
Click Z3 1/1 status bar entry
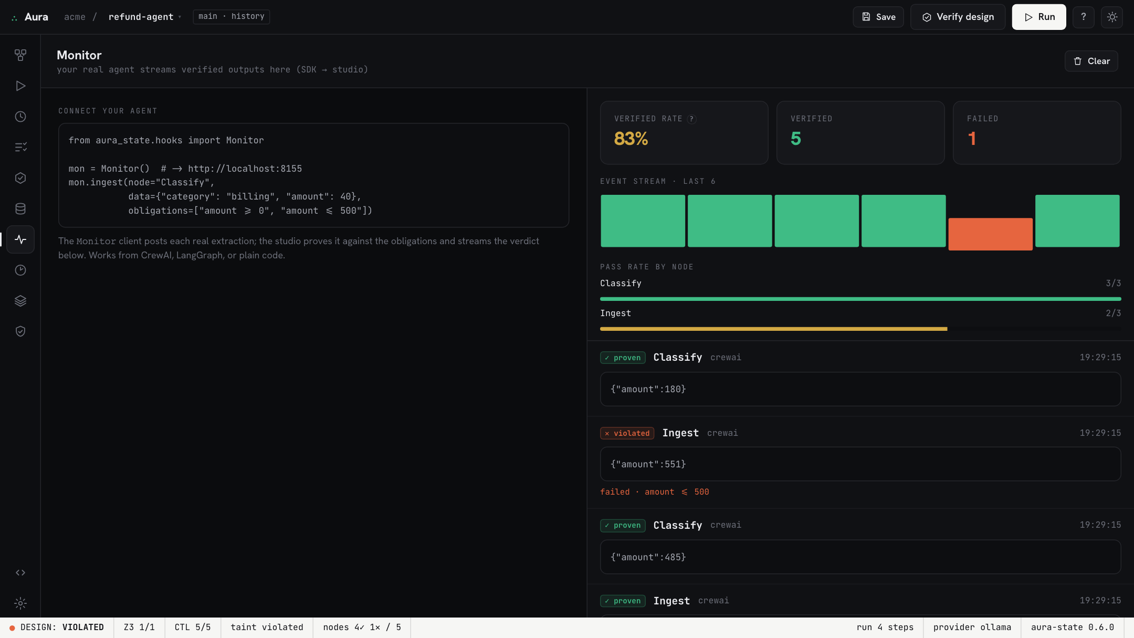point(139,627)
